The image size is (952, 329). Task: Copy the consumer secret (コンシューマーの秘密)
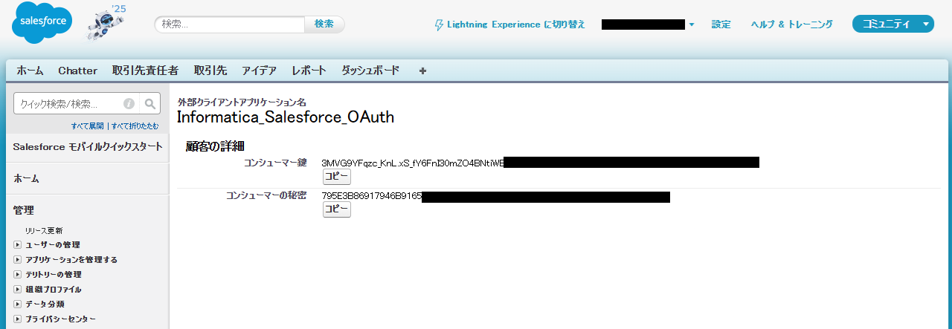point(337,210)
